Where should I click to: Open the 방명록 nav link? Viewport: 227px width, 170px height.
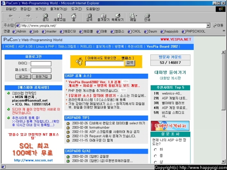pyautogui.click(x=119, y=46)
